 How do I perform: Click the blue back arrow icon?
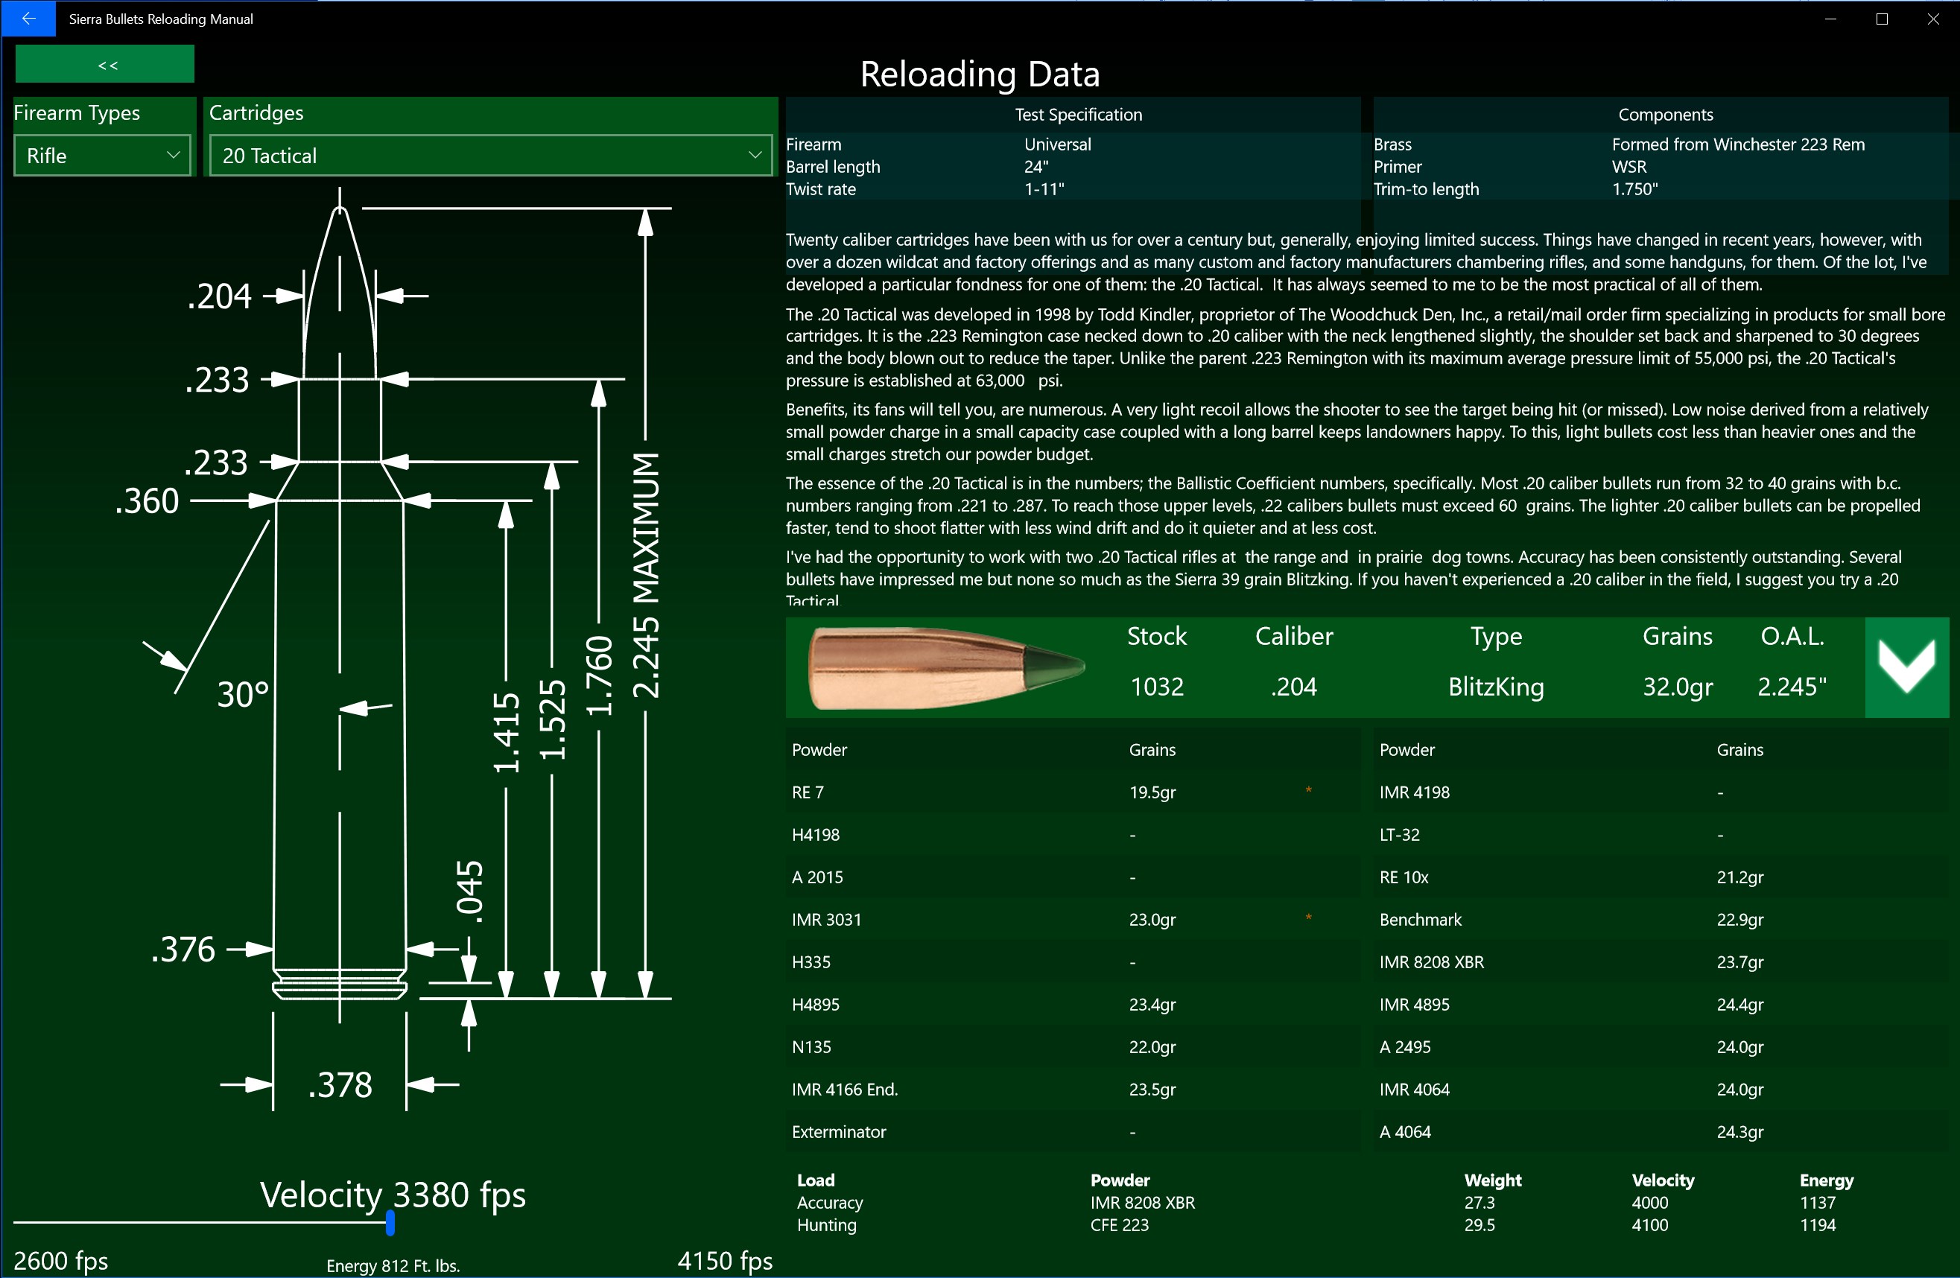click(28, 18)
